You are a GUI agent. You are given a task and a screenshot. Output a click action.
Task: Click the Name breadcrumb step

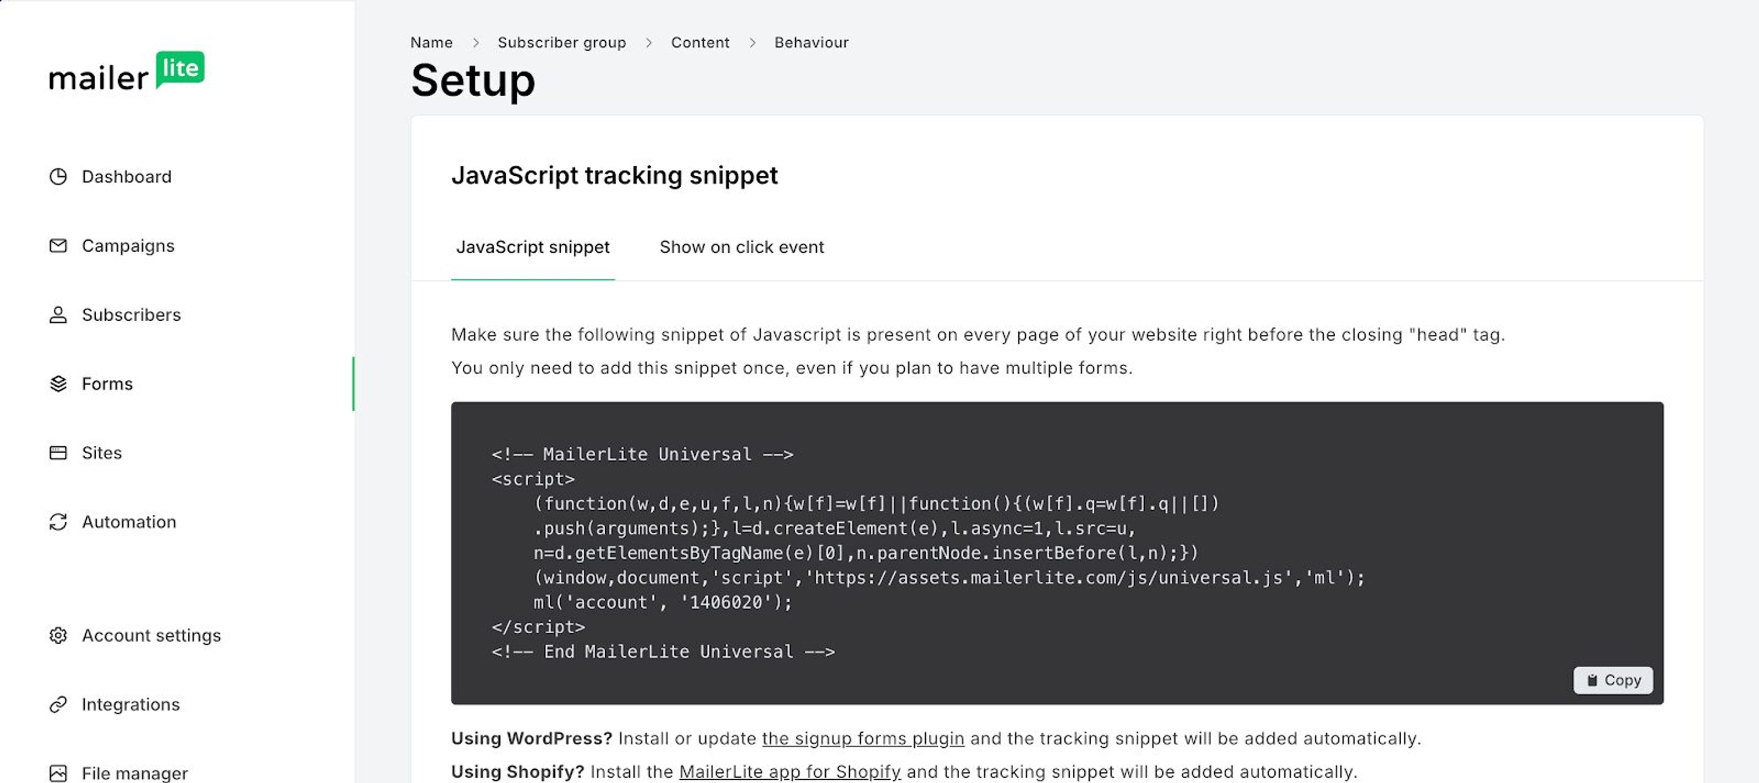(431, 42)
